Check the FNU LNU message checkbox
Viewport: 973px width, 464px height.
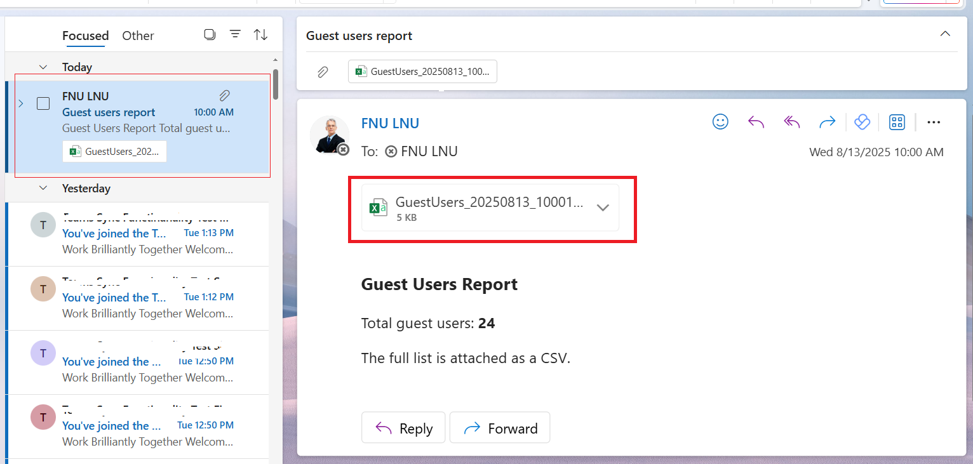click(43, 103)
